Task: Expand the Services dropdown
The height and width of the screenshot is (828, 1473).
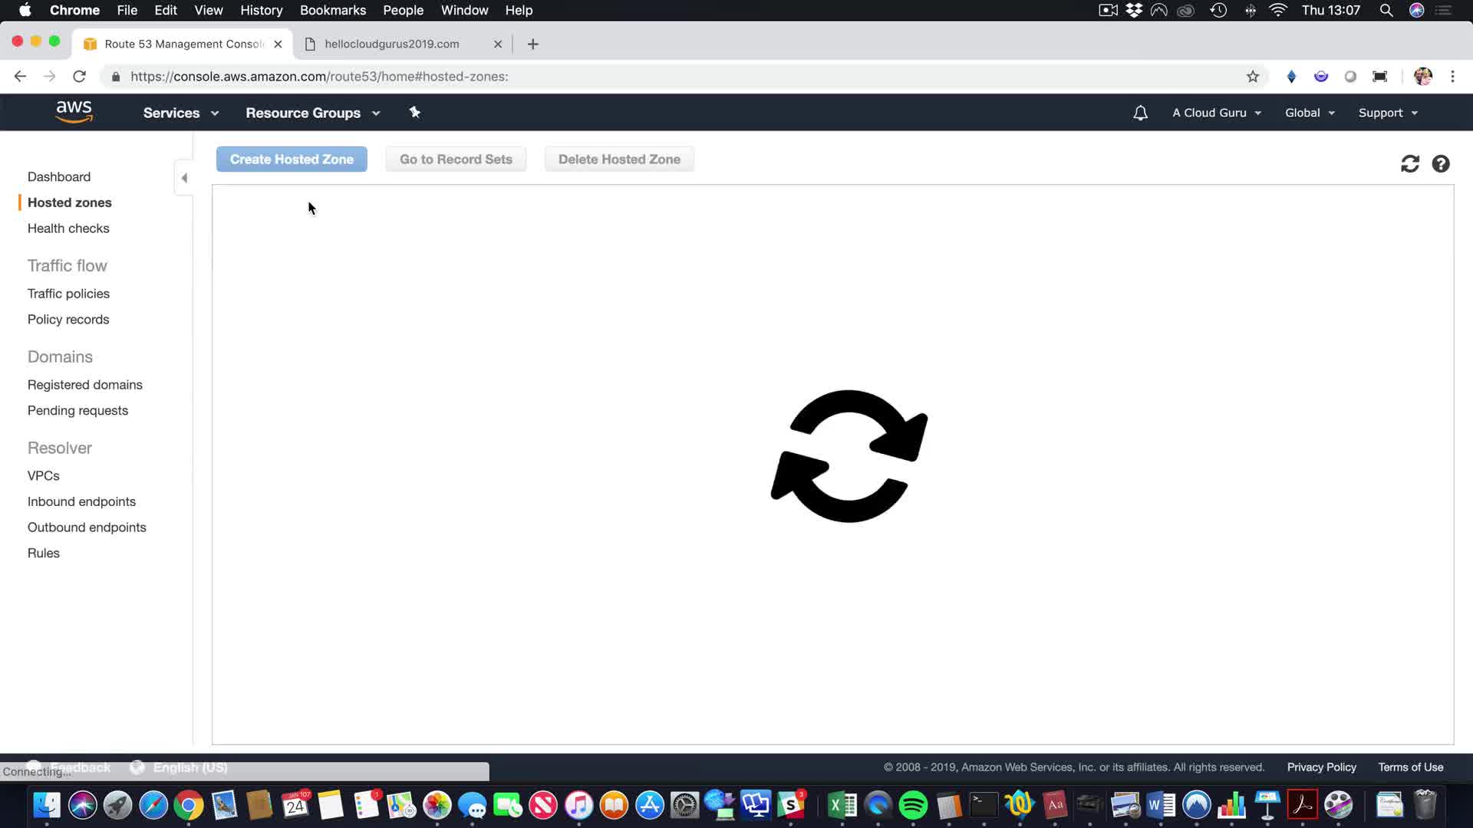Action: point(180,113)
